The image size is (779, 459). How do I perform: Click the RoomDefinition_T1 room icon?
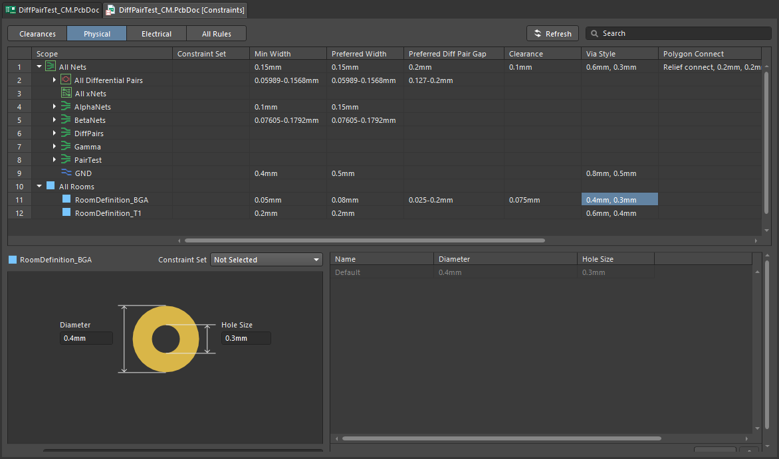66,213
